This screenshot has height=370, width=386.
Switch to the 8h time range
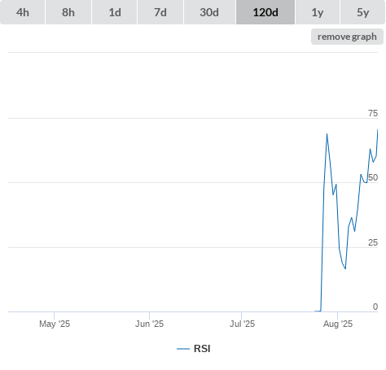point(68,12)
